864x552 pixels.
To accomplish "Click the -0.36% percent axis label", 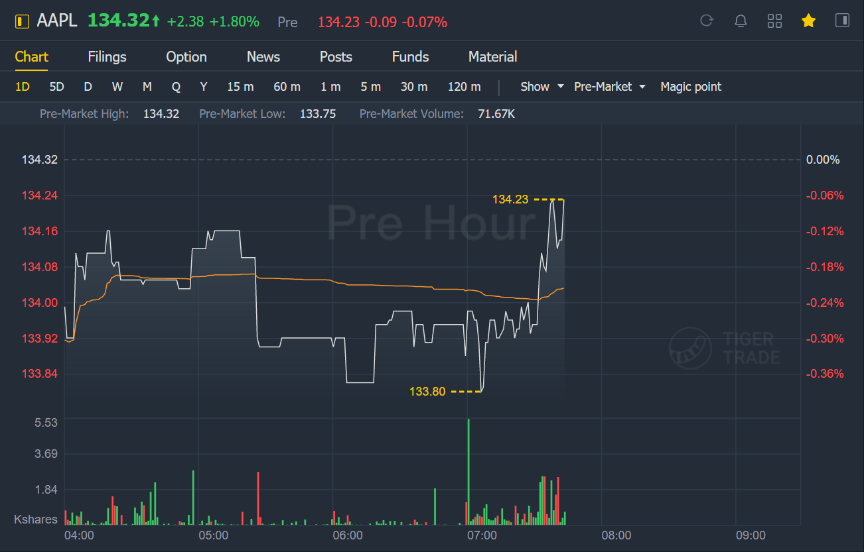I will [824, 374].
